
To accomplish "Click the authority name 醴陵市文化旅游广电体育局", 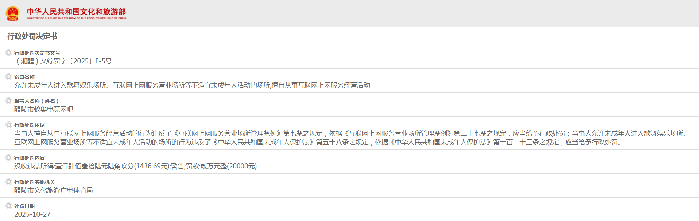I will pos(53,190).
